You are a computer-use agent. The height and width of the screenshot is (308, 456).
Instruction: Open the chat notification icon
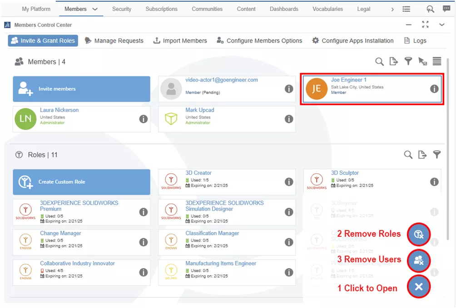tap(446, 9)
